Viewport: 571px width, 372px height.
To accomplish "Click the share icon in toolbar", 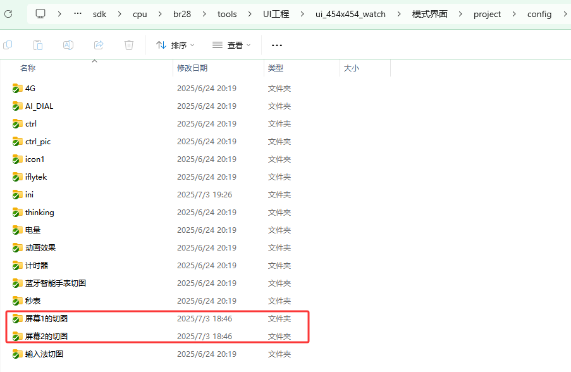I will (99, 45).
